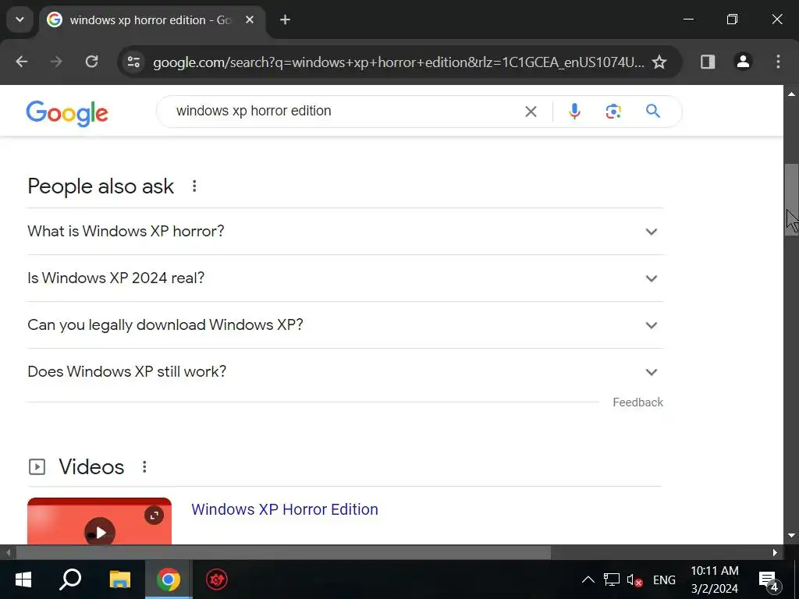Search by image with Google Lens icon

[613, 111]
